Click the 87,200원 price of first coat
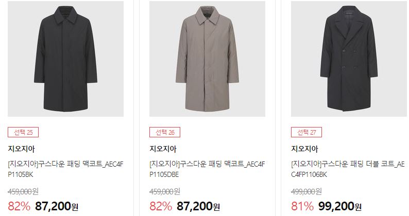409x216 pixels. (x=57, y=206)
